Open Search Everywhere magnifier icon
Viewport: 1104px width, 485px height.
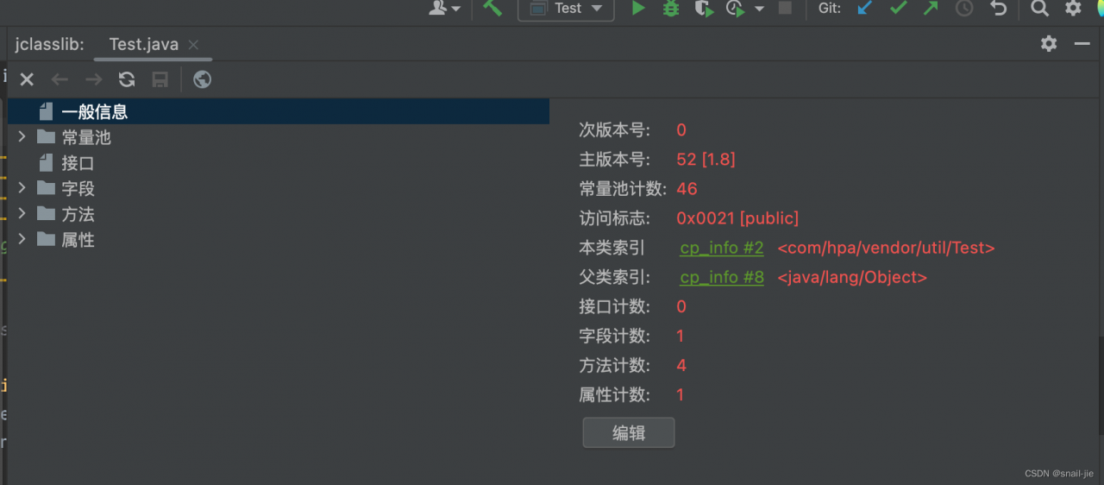[x=1040, y=8]
